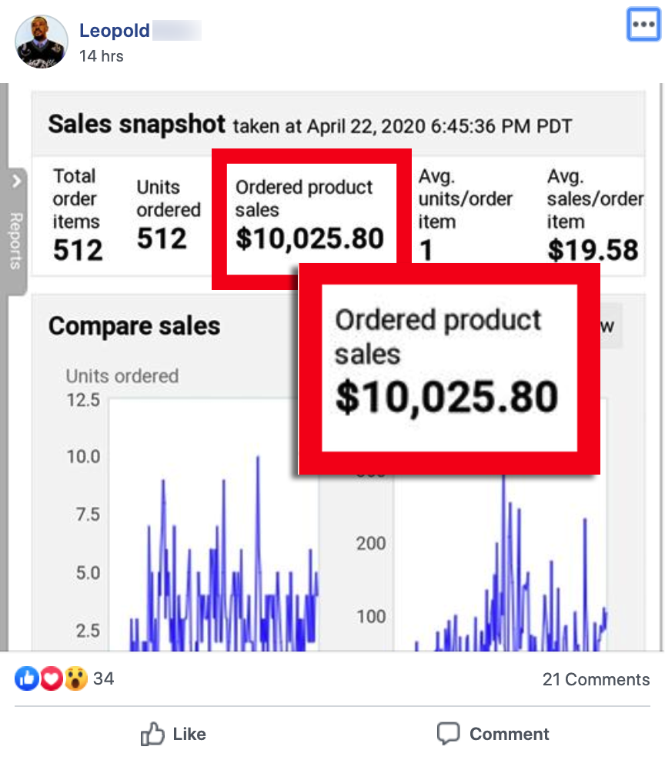The image size is (665, 760).
Task: Select the Units ordered 512 metric
Action: click(x=167, y=215)
